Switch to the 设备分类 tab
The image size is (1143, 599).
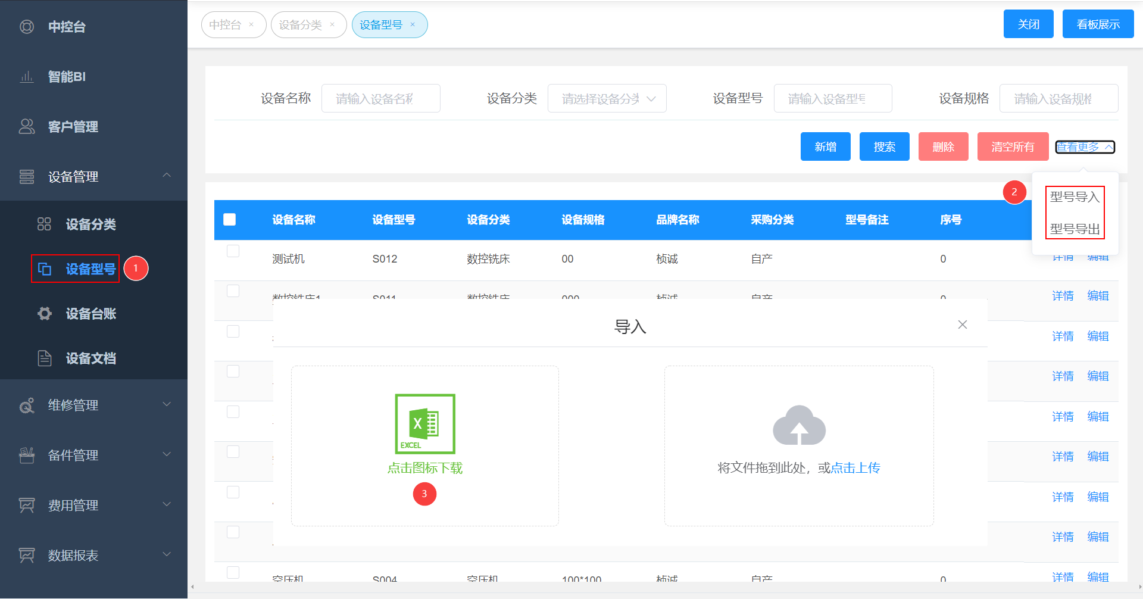tap(301, 25)
